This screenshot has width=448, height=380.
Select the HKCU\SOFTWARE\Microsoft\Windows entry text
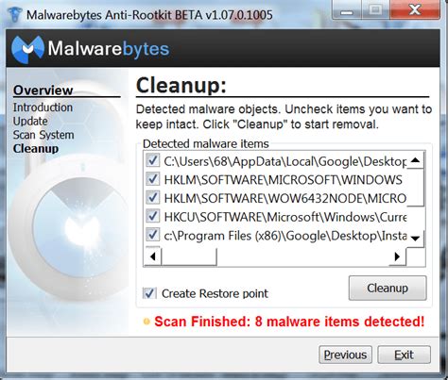[x=285, y=217]
